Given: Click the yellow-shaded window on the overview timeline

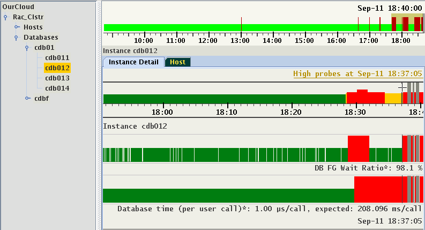Looking at the screenshot, I should [407, 22].
